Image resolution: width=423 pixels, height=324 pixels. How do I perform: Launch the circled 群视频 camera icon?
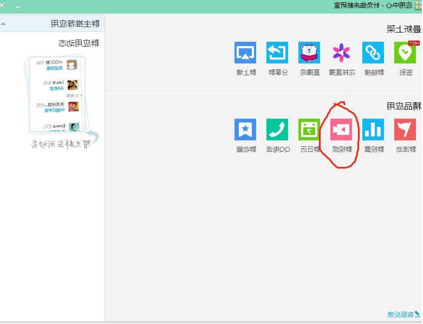[x=341, y=129]
